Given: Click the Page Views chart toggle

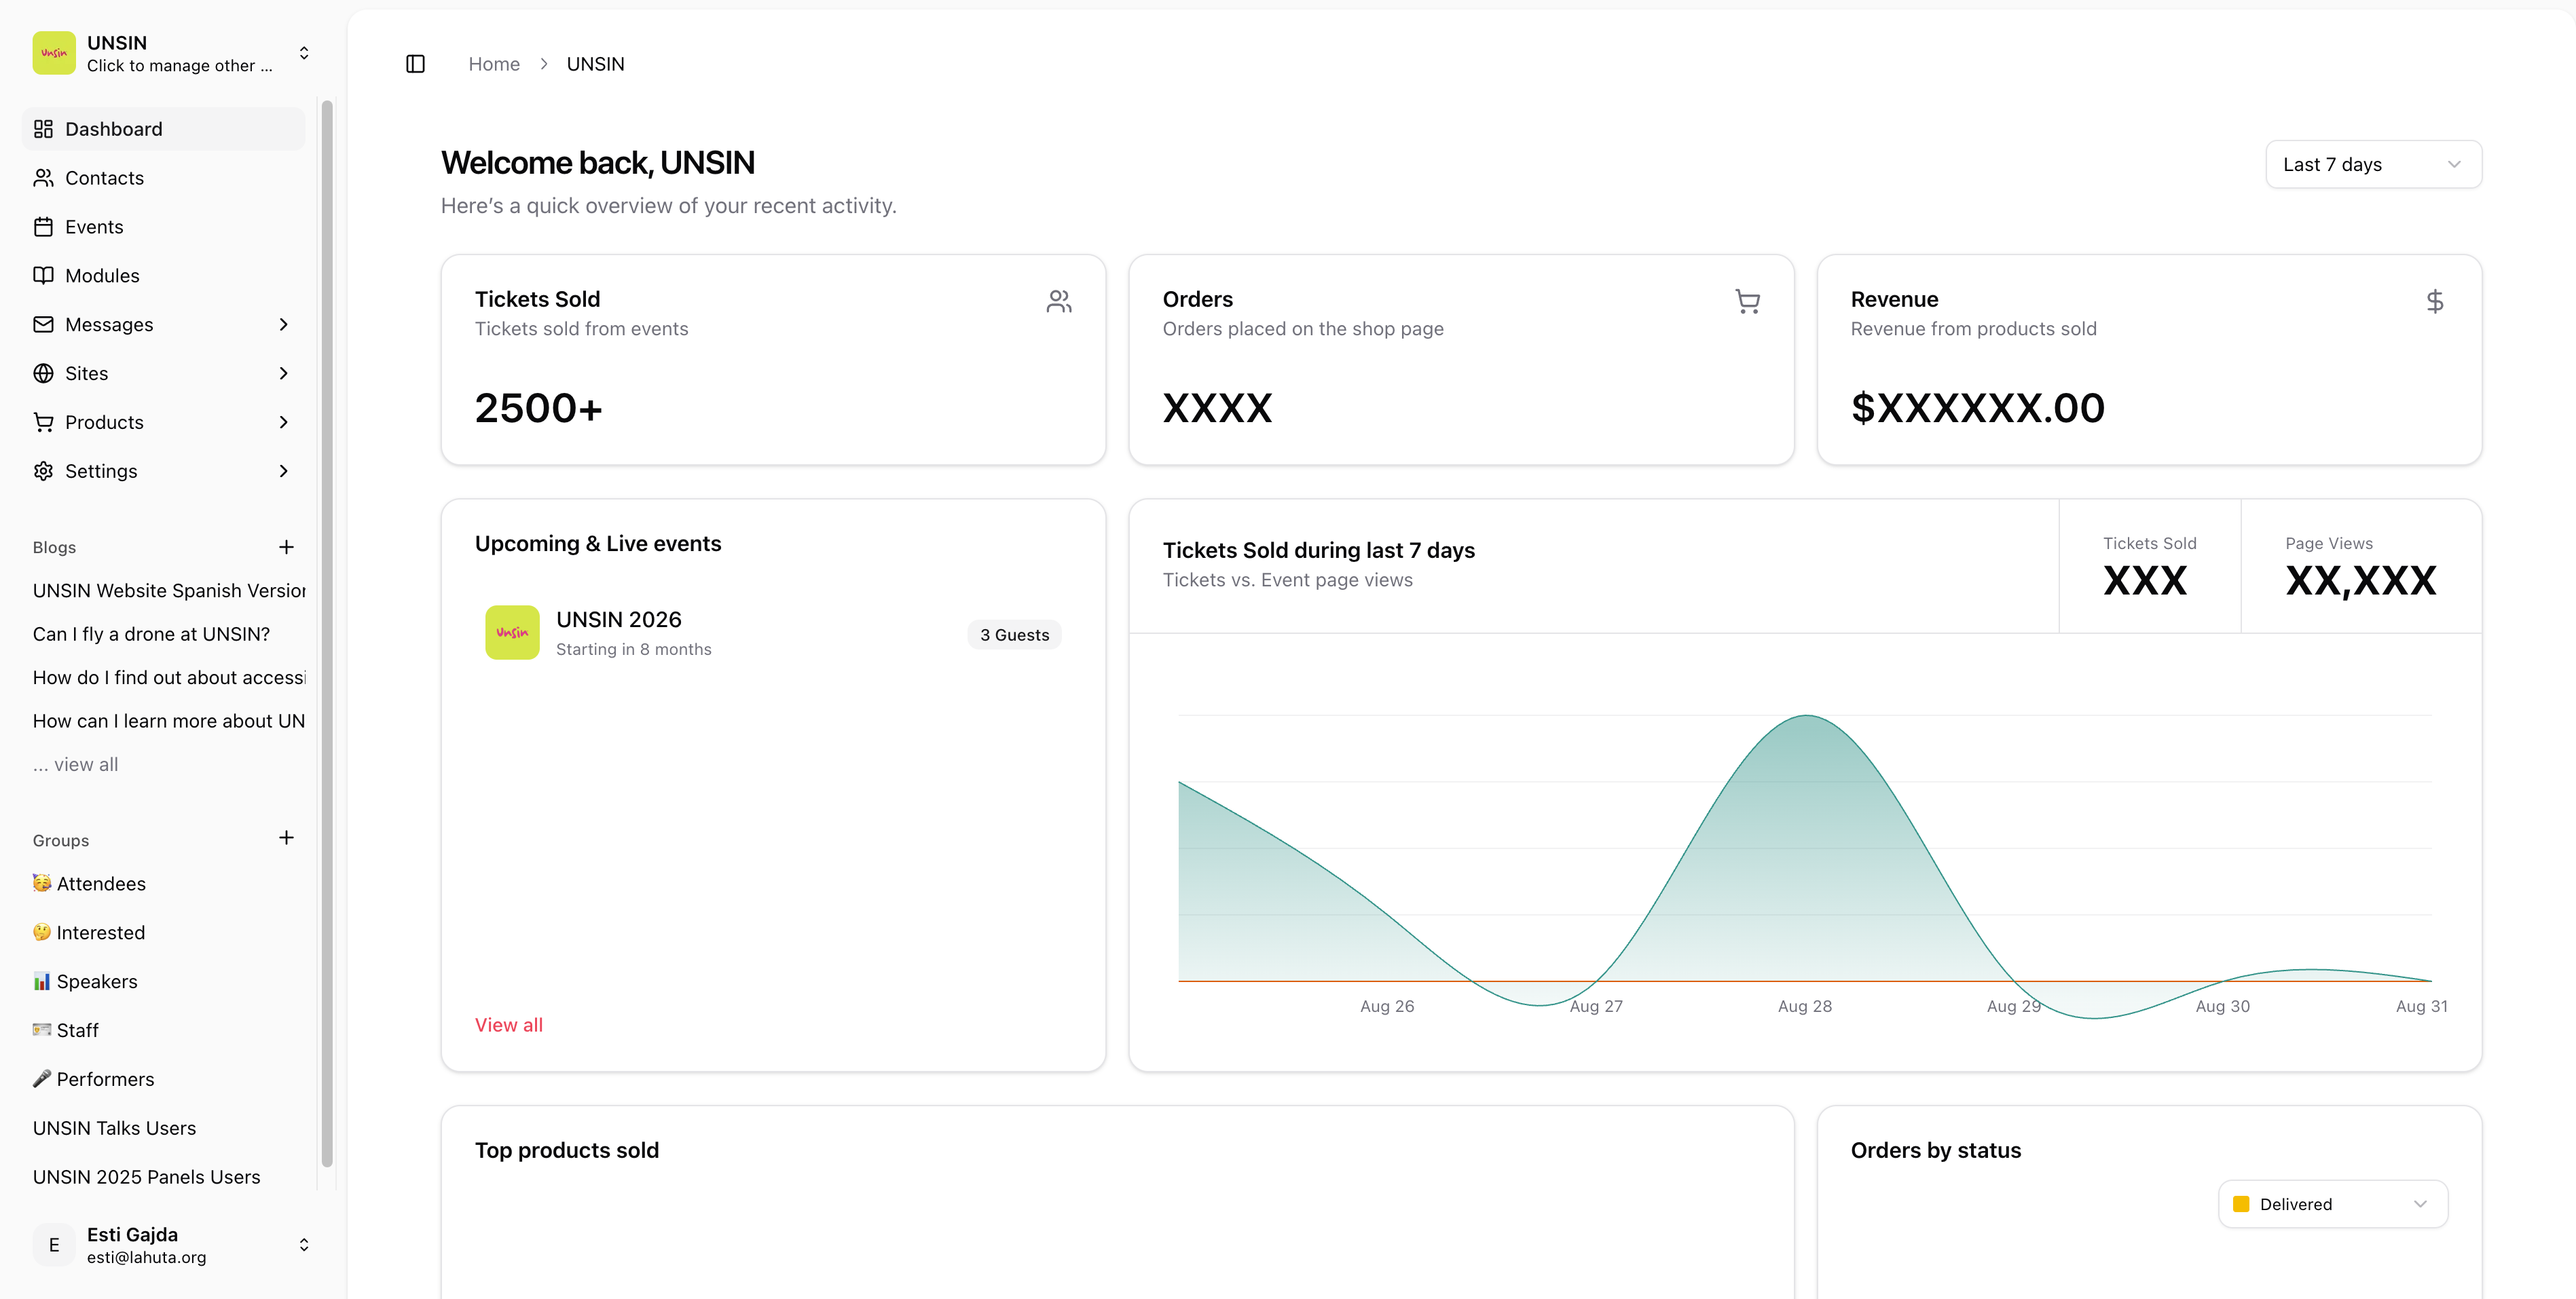Looking at the screenshot, I should 2361,567.
